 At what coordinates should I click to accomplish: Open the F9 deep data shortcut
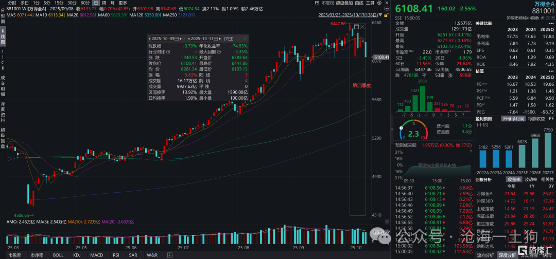[x=316, y=3]
